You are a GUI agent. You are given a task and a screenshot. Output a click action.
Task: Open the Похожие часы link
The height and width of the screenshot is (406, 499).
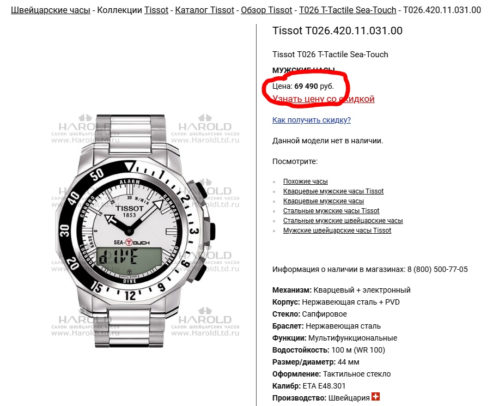point(305,181)
